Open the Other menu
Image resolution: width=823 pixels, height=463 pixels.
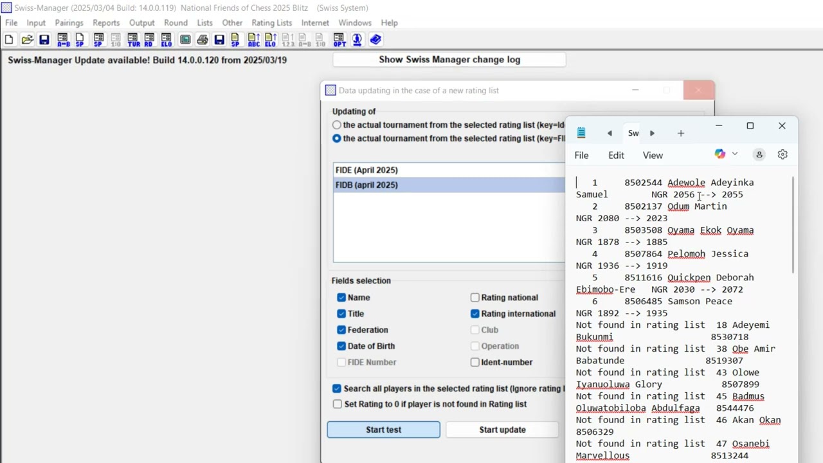coord(232,23)
